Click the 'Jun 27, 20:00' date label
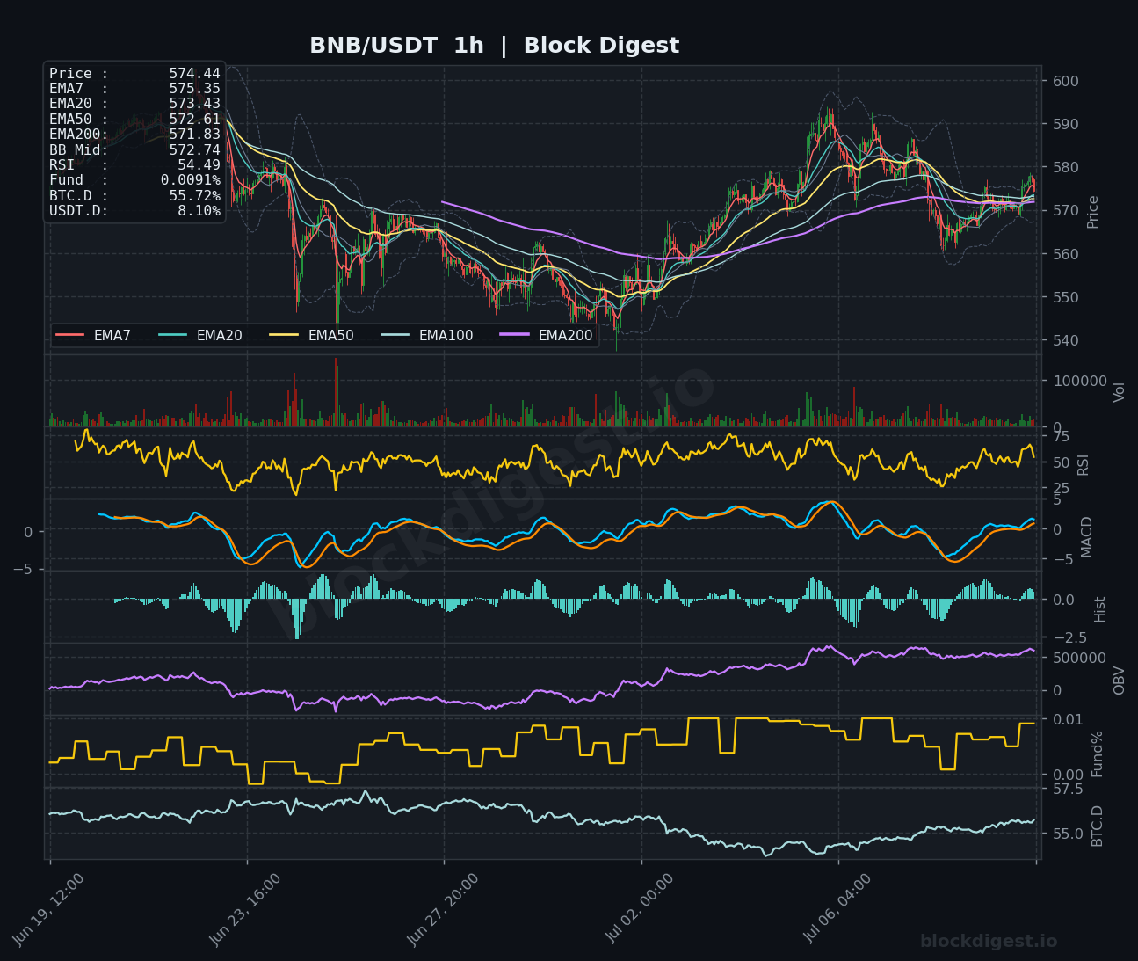The height and width of the screenshot is (961, 1138). [443, 909]
